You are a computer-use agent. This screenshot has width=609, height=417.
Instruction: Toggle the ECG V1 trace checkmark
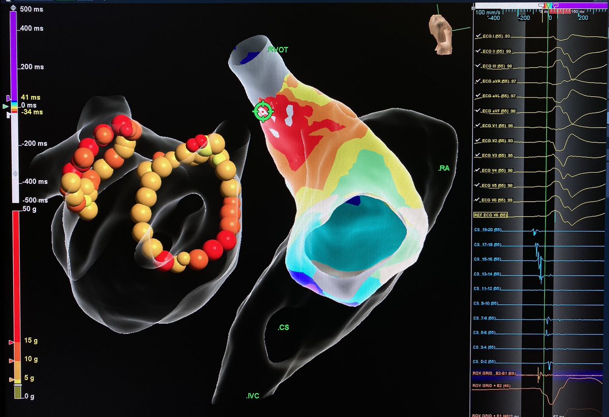tap(477, 125)
